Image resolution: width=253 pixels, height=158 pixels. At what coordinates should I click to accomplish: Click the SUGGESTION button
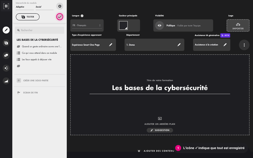[x=160, y=130]
